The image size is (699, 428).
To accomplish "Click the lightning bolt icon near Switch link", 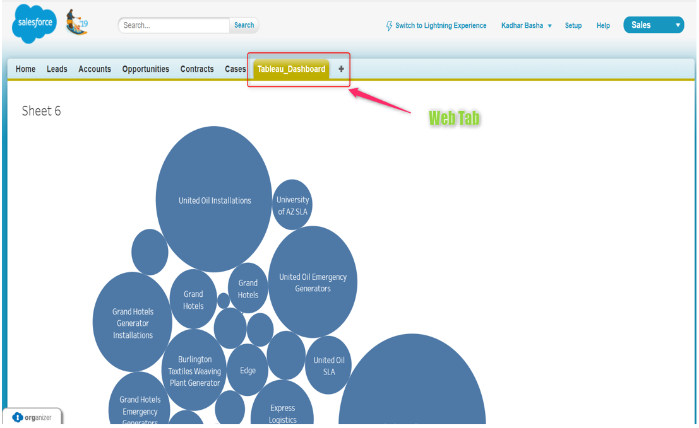I will 389,25.
